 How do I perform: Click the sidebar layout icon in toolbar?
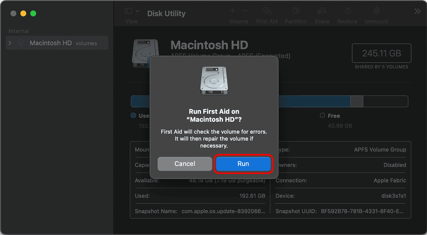coord(128,11)
